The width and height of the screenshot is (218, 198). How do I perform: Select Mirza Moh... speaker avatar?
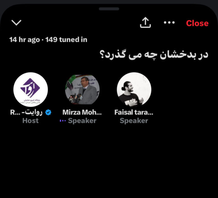(82, 89)
